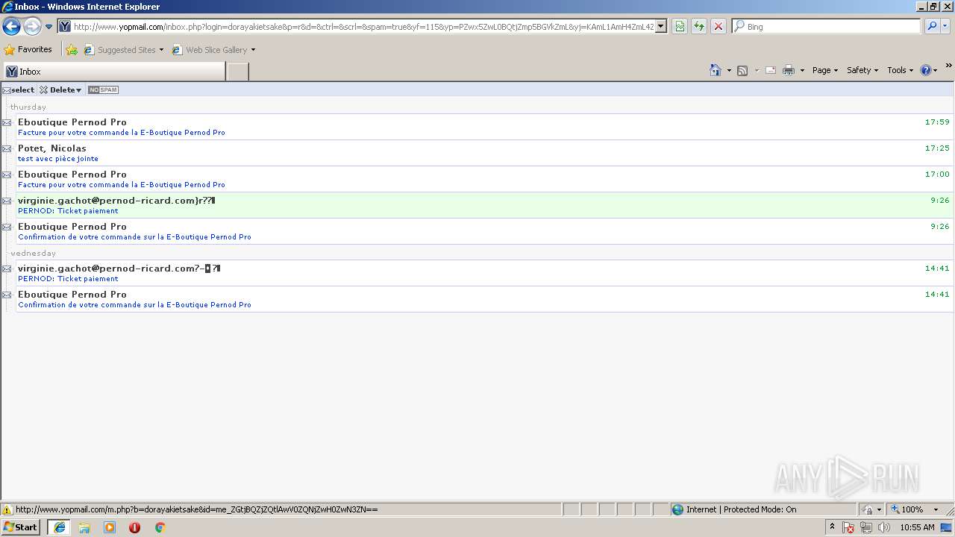
Task: Open virginie.gachot Ticket paiement mail at 14:41
Action: pyautogui.click(x=485, y=273)
